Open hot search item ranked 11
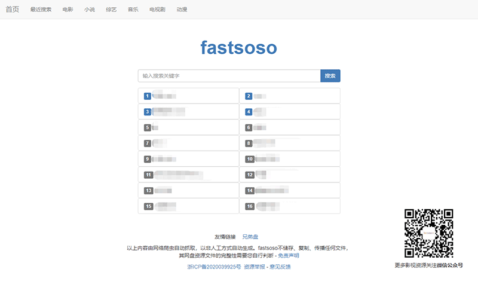 (x=188, y=175)
